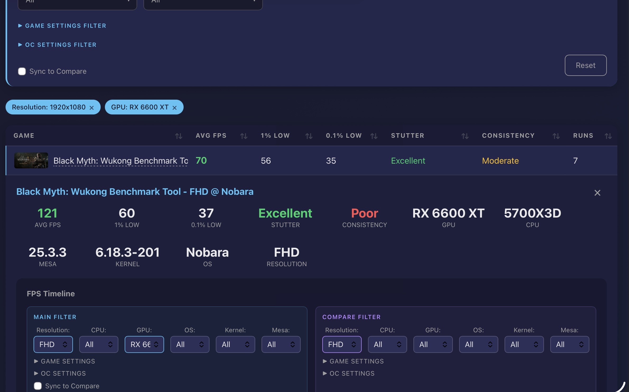This screenshot has height=392, width=629.
Task: Close the Wukong benchmark detail panel
Action: [x=597, y=193]
